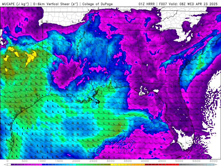Screen dimensions: 221x166
Task: Click the 6000 label on the color scale
Action: click(214, 161)
